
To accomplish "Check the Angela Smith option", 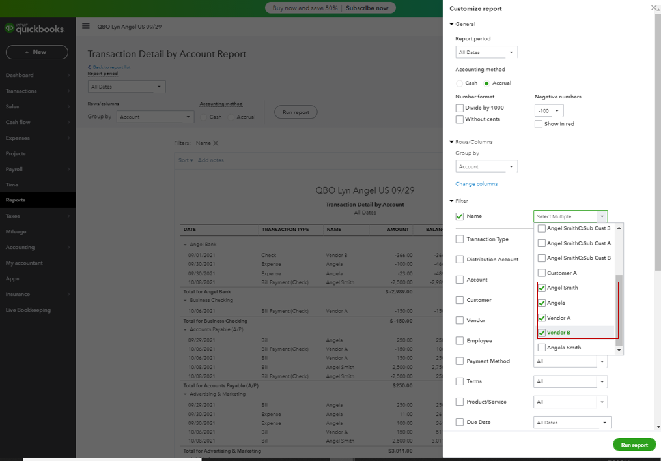I will coord(542,348).
